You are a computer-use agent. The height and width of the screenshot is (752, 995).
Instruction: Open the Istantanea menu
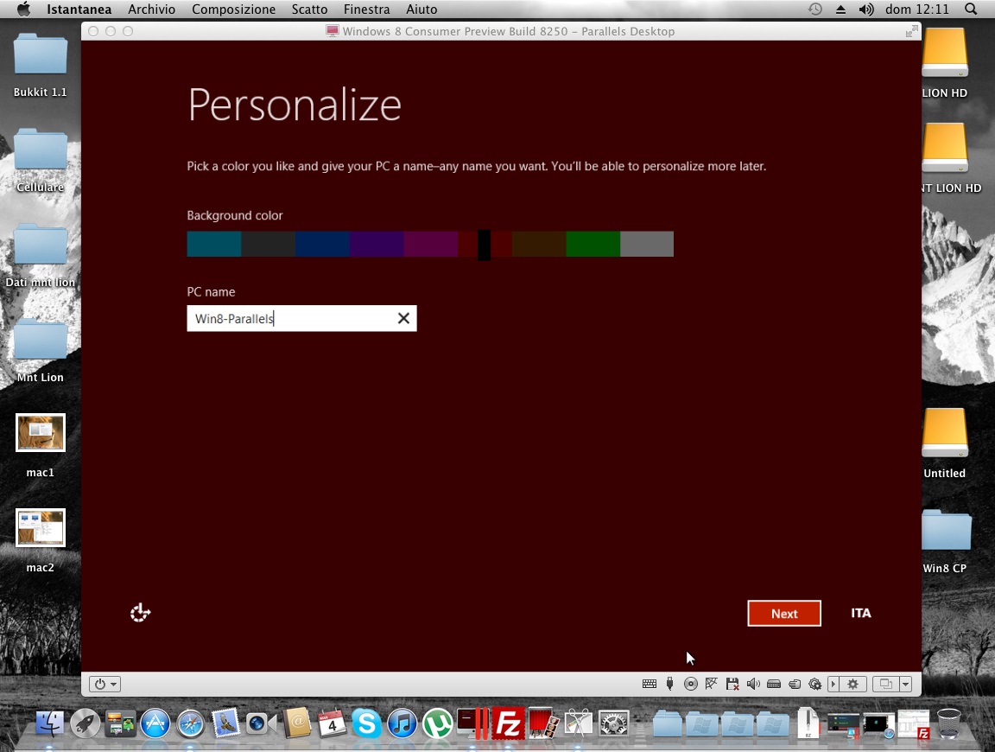(79, 9)
